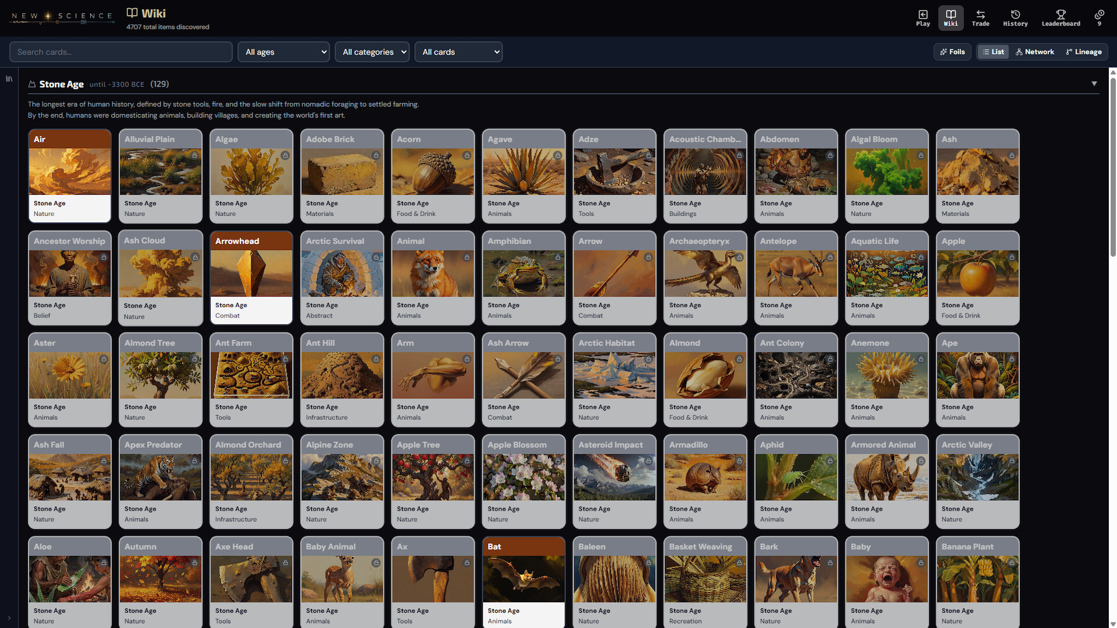Open the Anemone card
Screen dimensions: 1117x628
[x=887, y=380]
